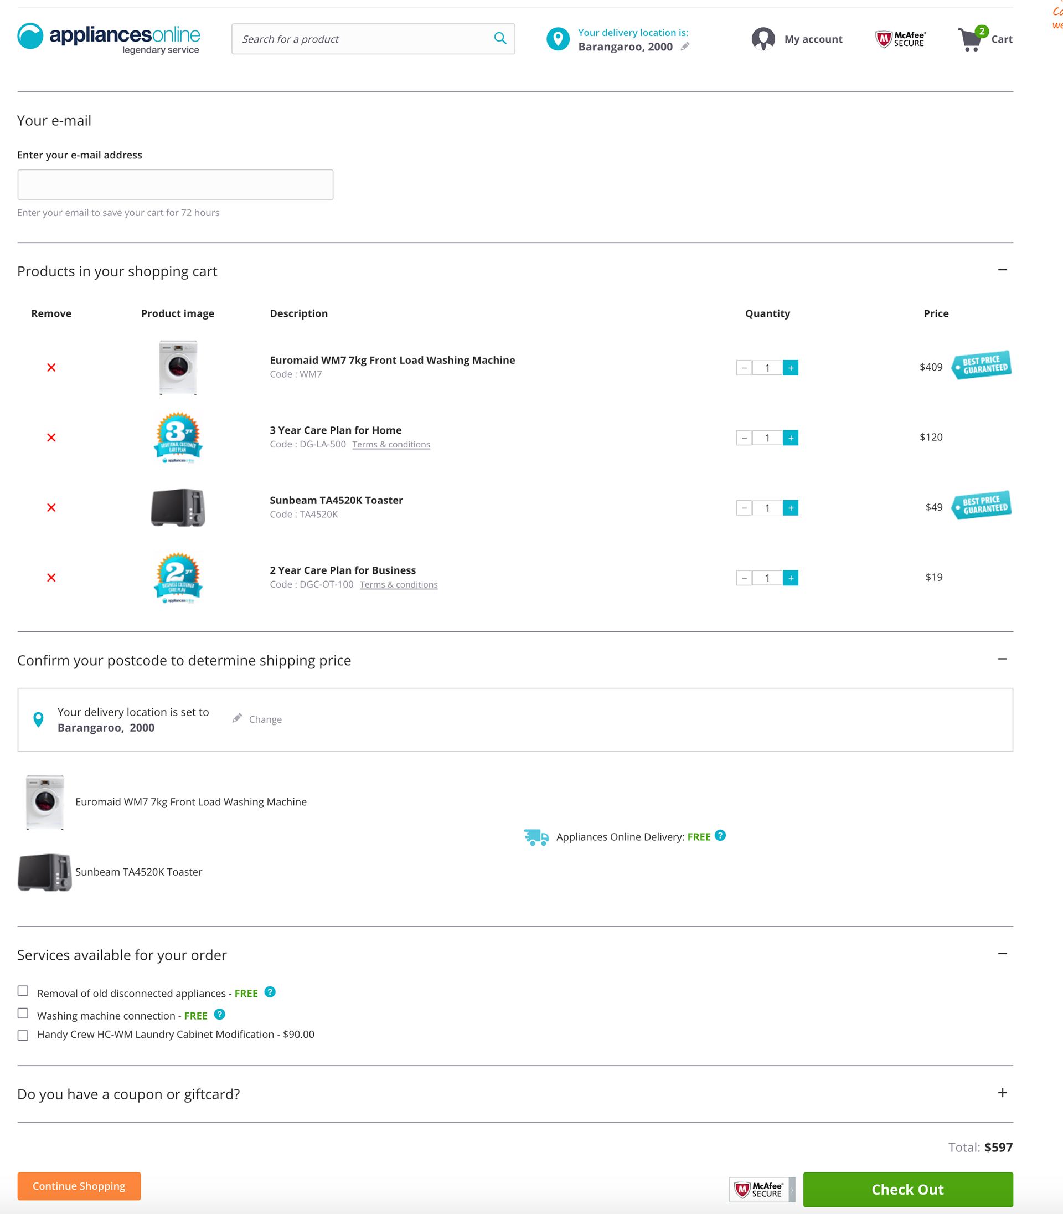Open help icon for removal of old appliances
This screenshot has width=1063, height=1214.
[270, 992]
